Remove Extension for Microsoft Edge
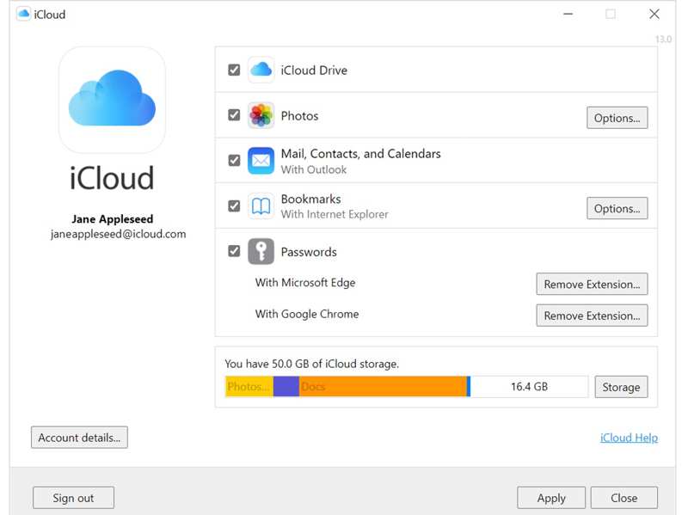The image size is (688, 515). tap(592, 284)
